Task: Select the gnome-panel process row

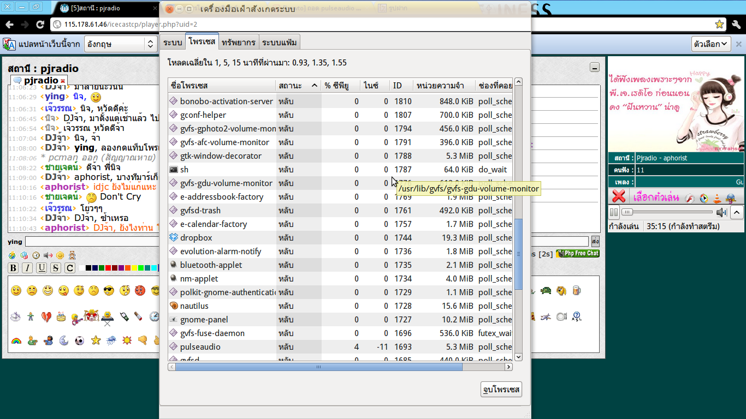Action: point(340,320)
